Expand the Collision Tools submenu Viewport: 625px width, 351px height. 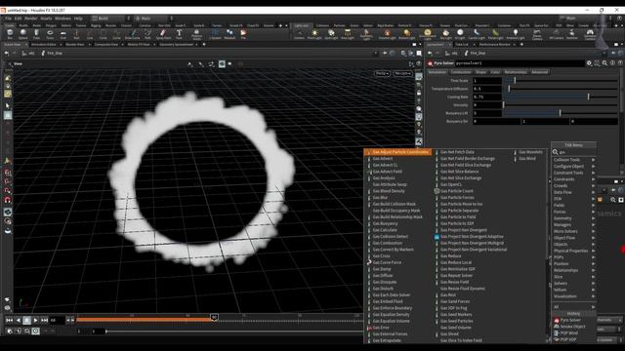(x=573, y=160)
